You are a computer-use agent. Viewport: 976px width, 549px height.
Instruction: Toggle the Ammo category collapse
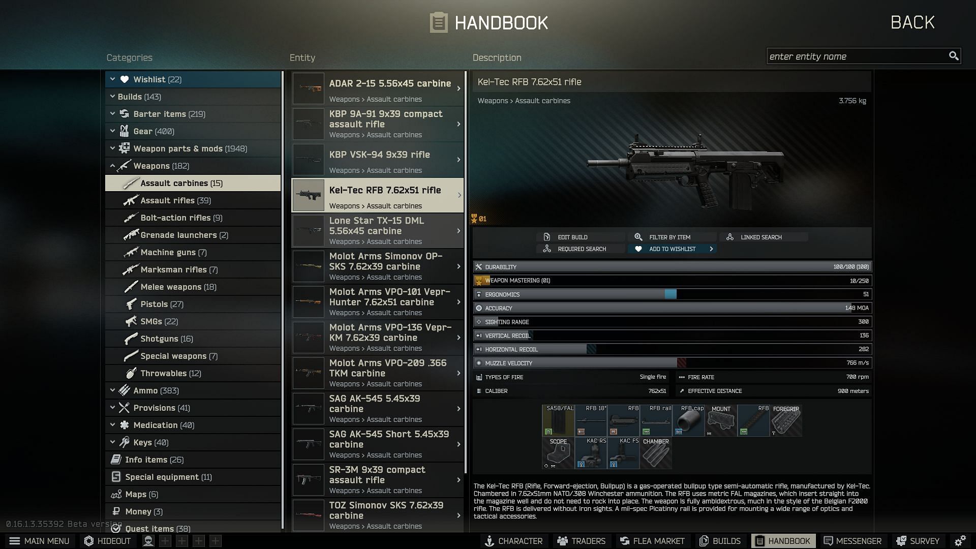click(111, 390)
